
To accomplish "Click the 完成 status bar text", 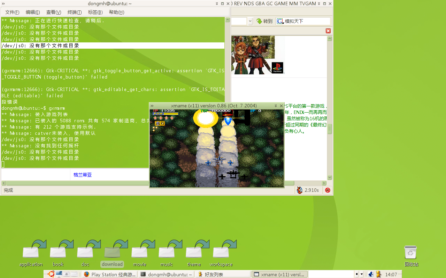I will (x=8, y=190).
